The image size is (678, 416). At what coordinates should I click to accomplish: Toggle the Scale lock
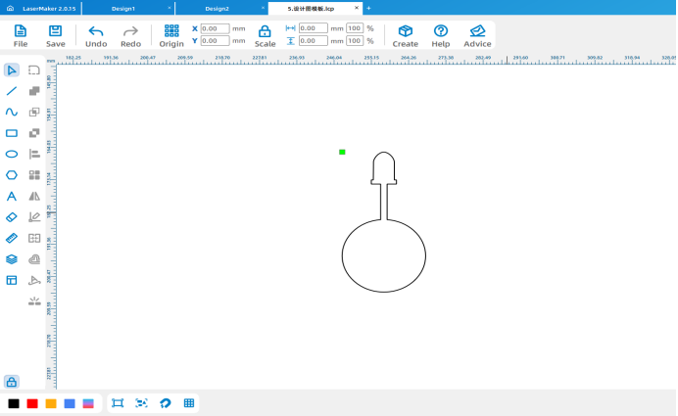point(265,36)
